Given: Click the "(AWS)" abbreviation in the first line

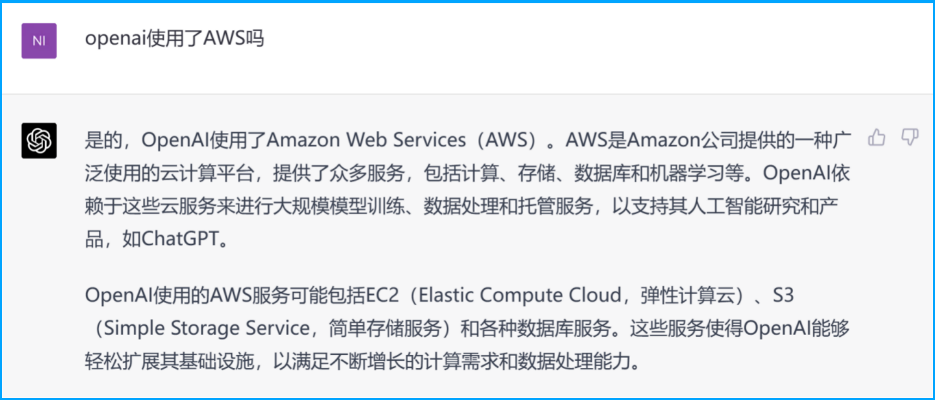Looking at the screenshot, I should (x=507, y=140).
